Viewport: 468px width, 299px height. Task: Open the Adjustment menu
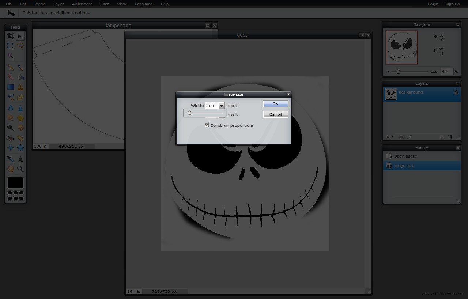[82, 4]
